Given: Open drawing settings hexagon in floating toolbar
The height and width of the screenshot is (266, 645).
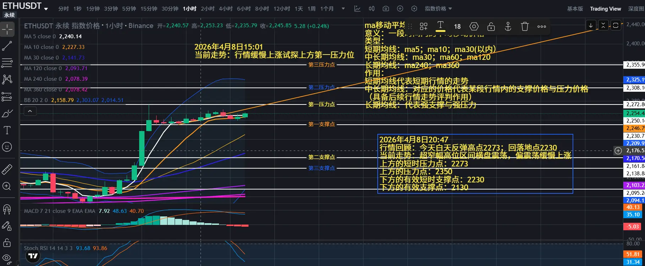Looking at the screenshot, I should click(x=474, y=26).
